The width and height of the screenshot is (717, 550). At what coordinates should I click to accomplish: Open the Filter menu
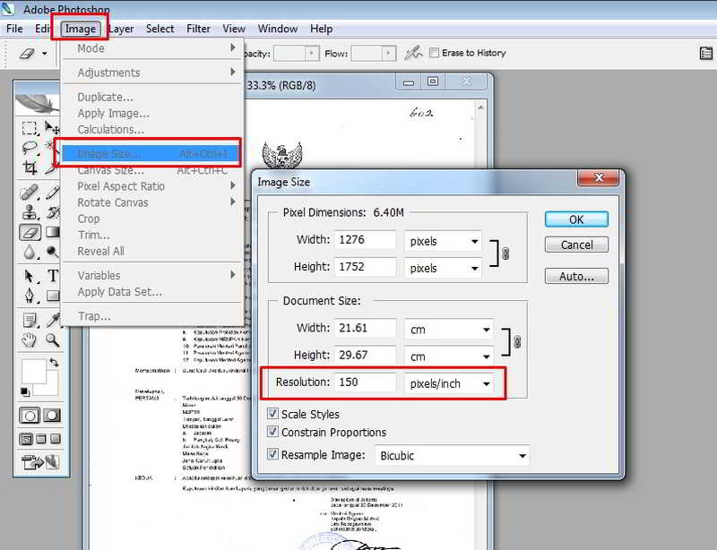coord(198,29)
